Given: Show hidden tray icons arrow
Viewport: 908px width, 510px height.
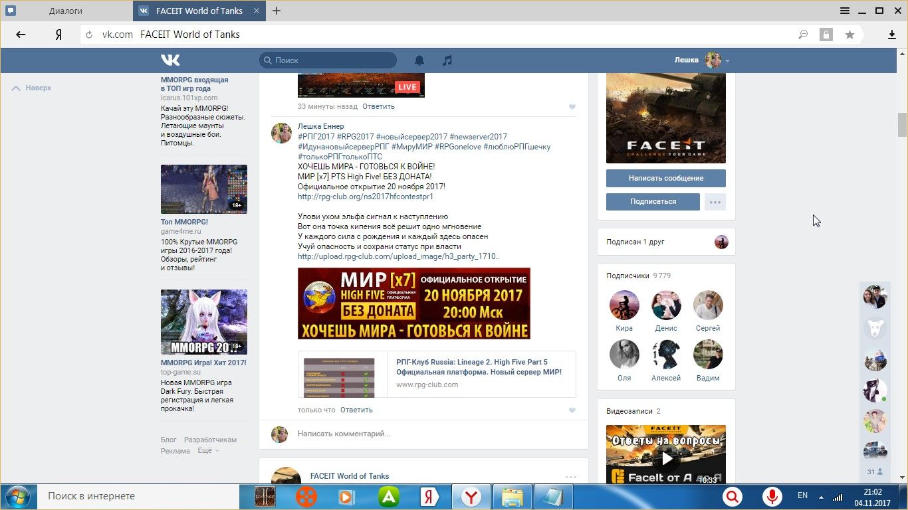Looking at the screenshot, I should click(x=822, y=497).
